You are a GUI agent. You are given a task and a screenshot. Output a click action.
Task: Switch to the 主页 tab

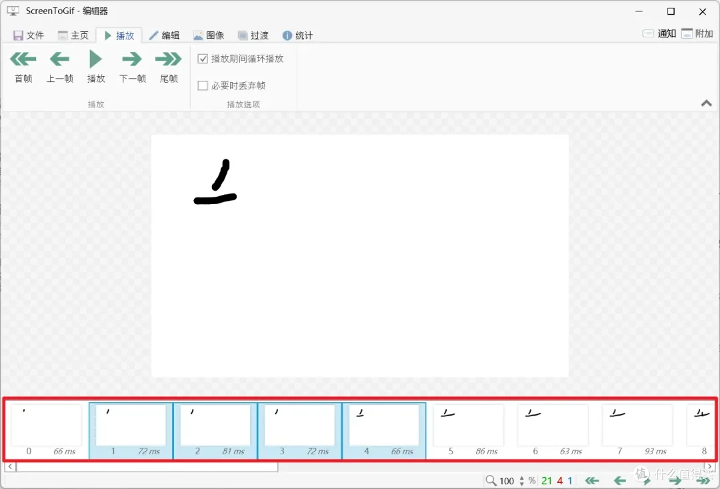[73, 35]
